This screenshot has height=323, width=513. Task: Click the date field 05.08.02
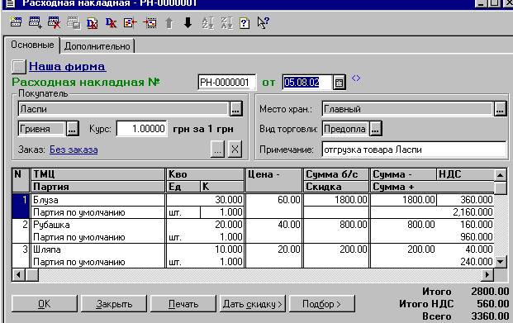click(x=307, y=82)
